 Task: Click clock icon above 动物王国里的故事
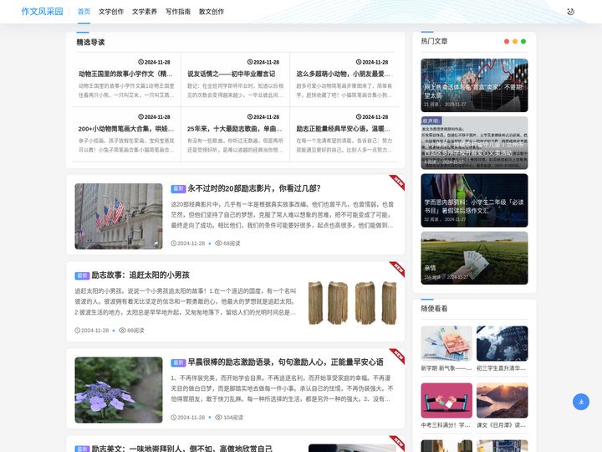(x=141, y=62)
